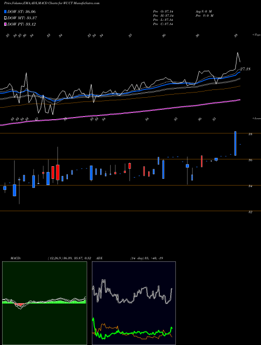Select the 'DOW PT: 33.12' legend text

[x=21, y=24]
